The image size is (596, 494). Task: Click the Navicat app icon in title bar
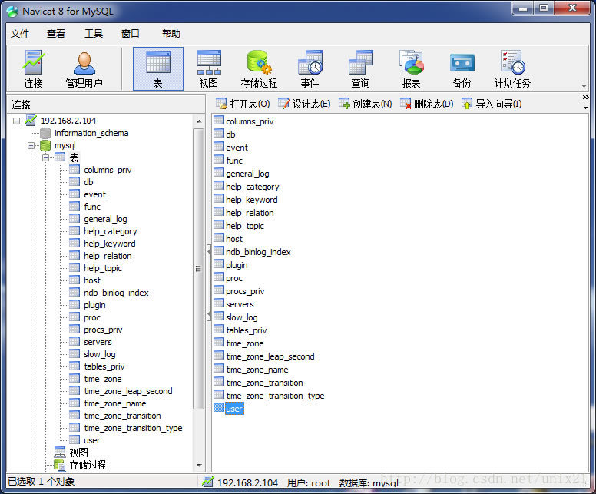12,11
